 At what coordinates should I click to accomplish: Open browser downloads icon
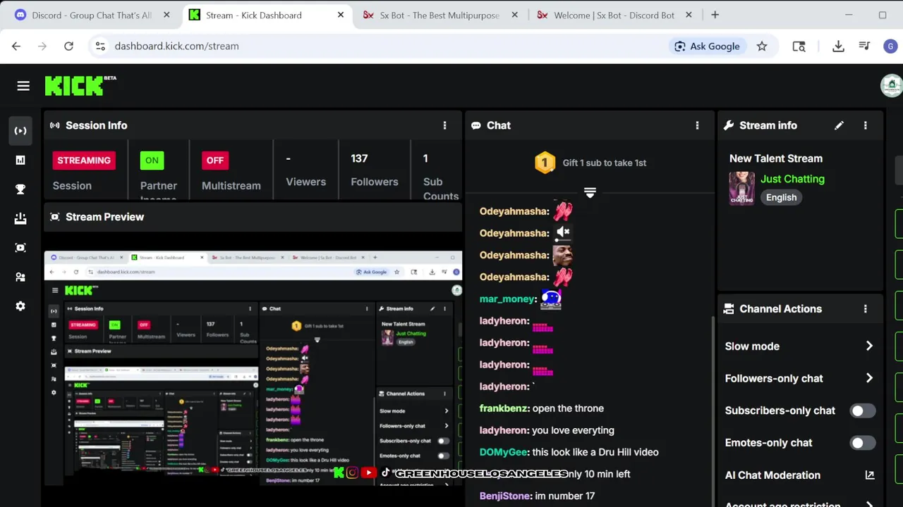click(x=838, y=46)
